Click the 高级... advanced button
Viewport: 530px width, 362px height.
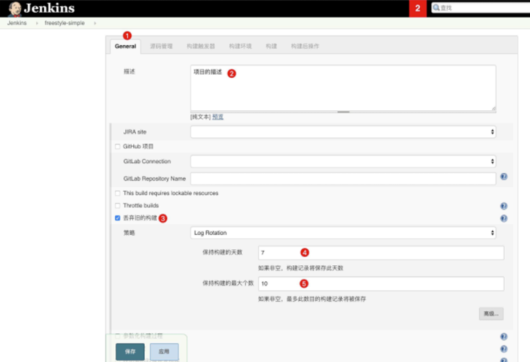(491, 314)
